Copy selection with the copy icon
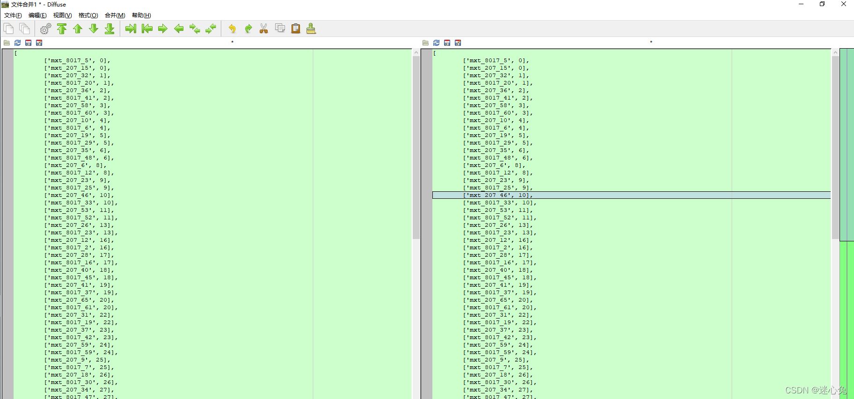 (x=280, y=29)
